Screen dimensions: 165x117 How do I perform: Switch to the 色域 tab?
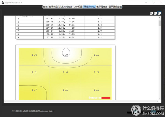pos(45,7)
